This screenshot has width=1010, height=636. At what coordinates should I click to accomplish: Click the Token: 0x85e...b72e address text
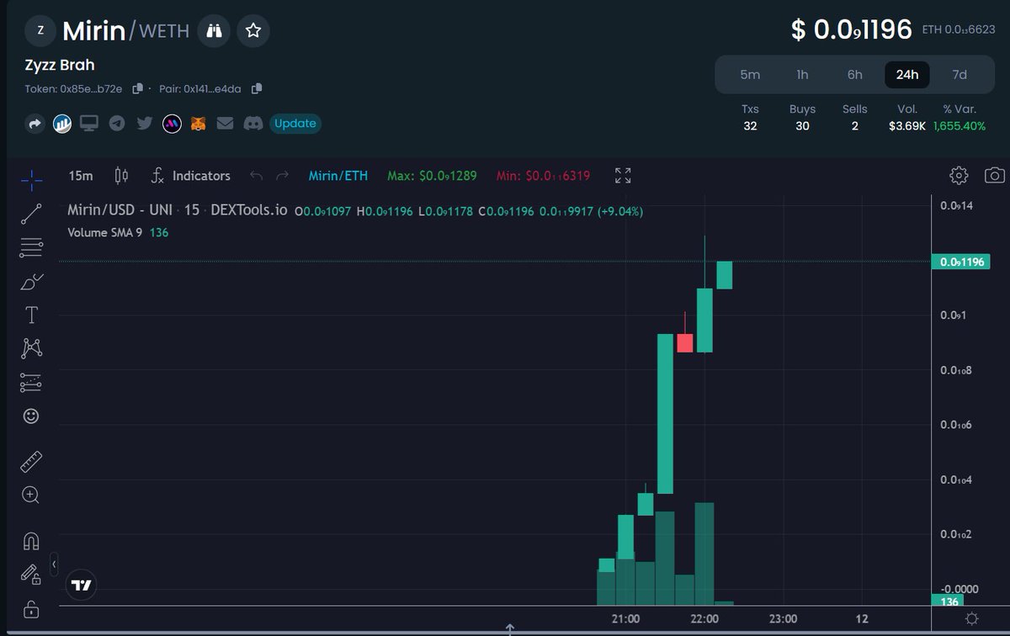[x=74, y=88]
